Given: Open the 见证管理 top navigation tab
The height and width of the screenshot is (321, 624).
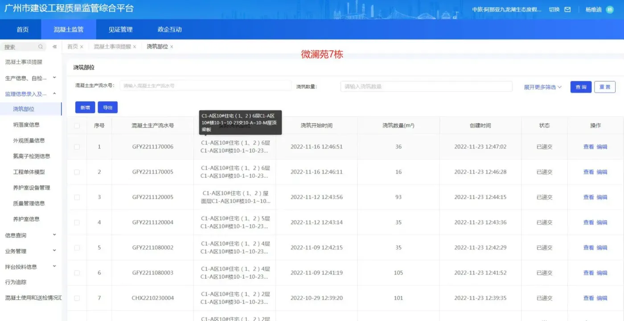Looking at the screenshot, I should [x=120, y=30].
